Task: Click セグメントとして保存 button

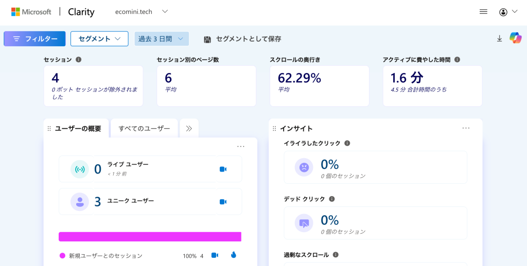Action: coord(242,39)
